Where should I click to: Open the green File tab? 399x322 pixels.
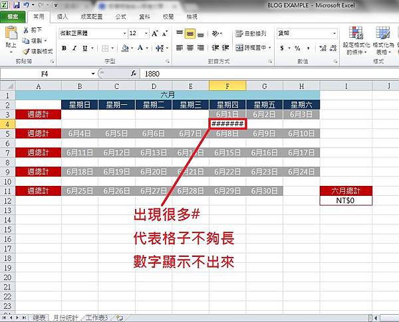click(x=13, y=17)
